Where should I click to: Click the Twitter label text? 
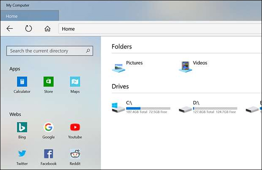22,164
